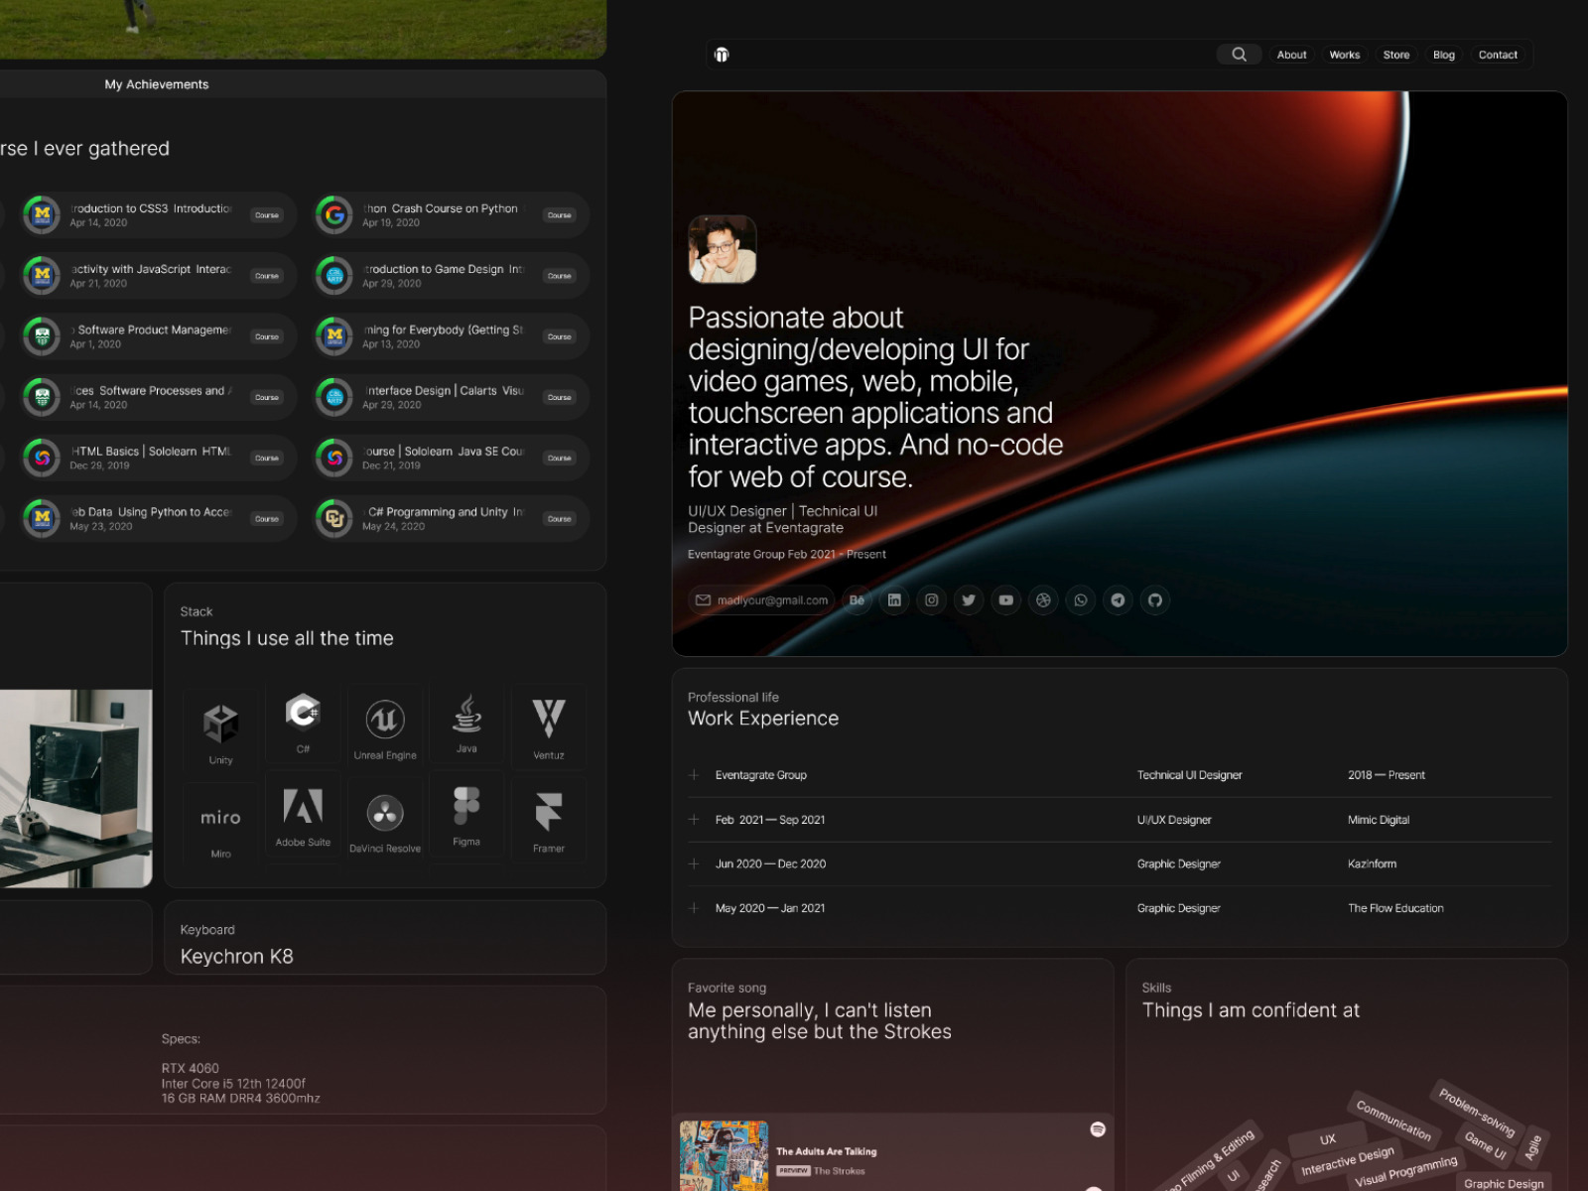This screenshot has width=1588, height=1191.
Task: Click the LinkedIn social icon
Action: click(x=894, y=600)
